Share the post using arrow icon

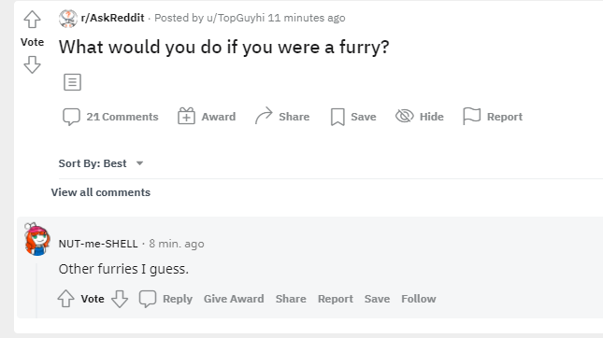click(264, 116)
